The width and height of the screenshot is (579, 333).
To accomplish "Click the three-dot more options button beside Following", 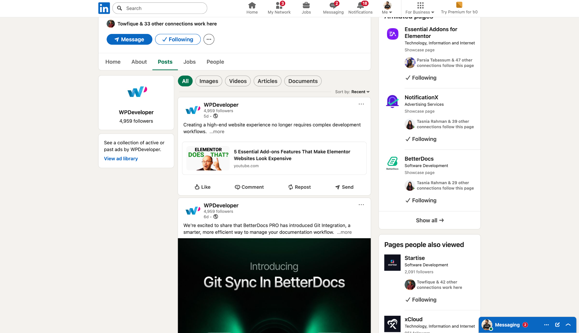I will tap(209, 39).
